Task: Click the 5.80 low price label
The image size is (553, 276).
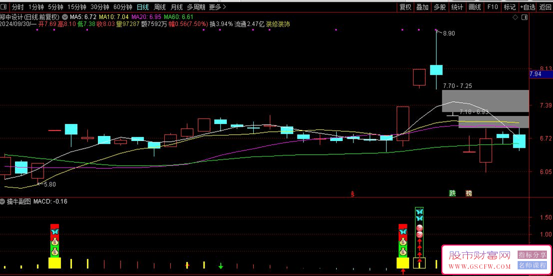Action: point(50,184)
